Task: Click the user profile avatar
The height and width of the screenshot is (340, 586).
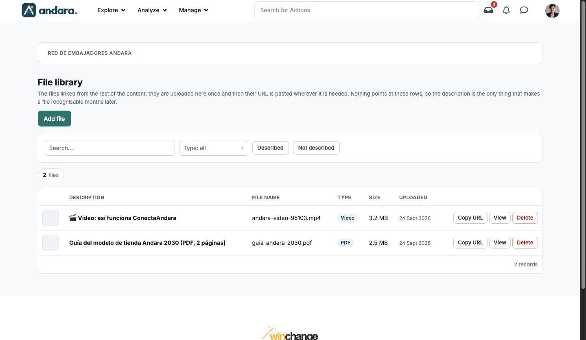Action: point(552,11)
